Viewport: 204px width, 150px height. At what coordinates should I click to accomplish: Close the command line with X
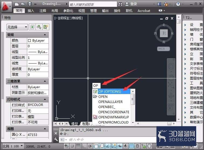(56, 133)
